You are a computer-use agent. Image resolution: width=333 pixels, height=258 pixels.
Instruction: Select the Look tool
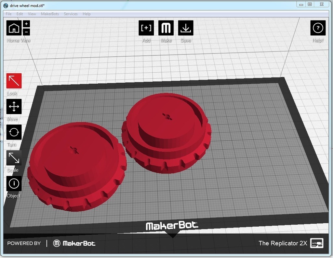coord(13,81)
